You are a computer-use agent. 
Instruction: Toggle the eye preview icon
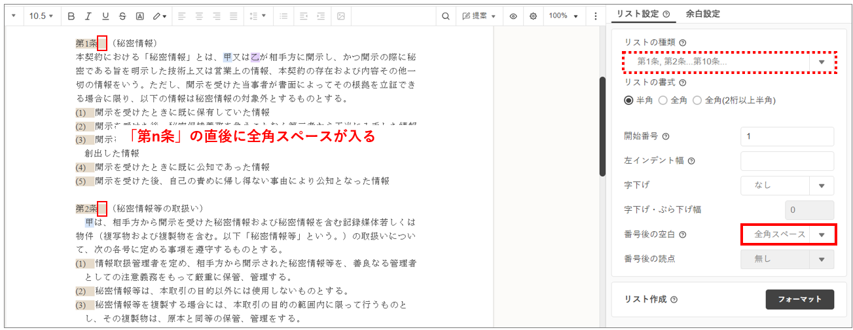513,16
